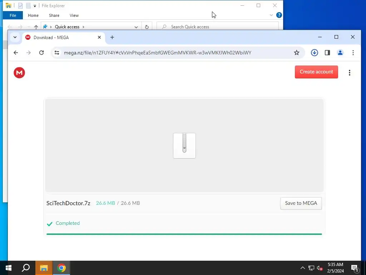Open Chrome downloads icon in toolbar

click(x=315, y=53)
